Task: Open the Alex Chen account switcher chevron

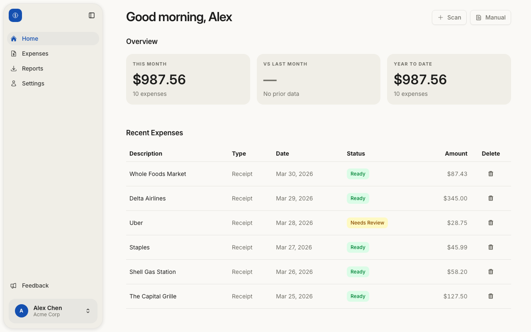Action: point(88,310)
